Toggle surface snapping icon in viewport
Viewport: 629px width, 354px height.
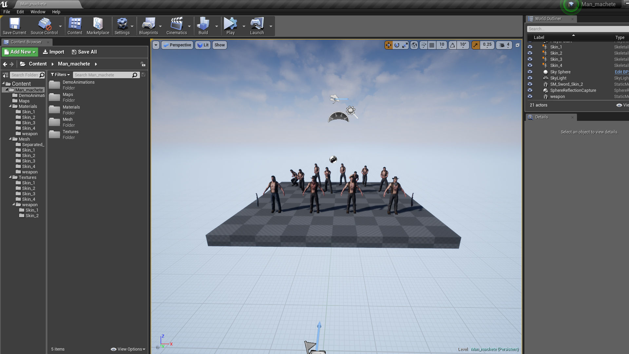tap(423, 45)
